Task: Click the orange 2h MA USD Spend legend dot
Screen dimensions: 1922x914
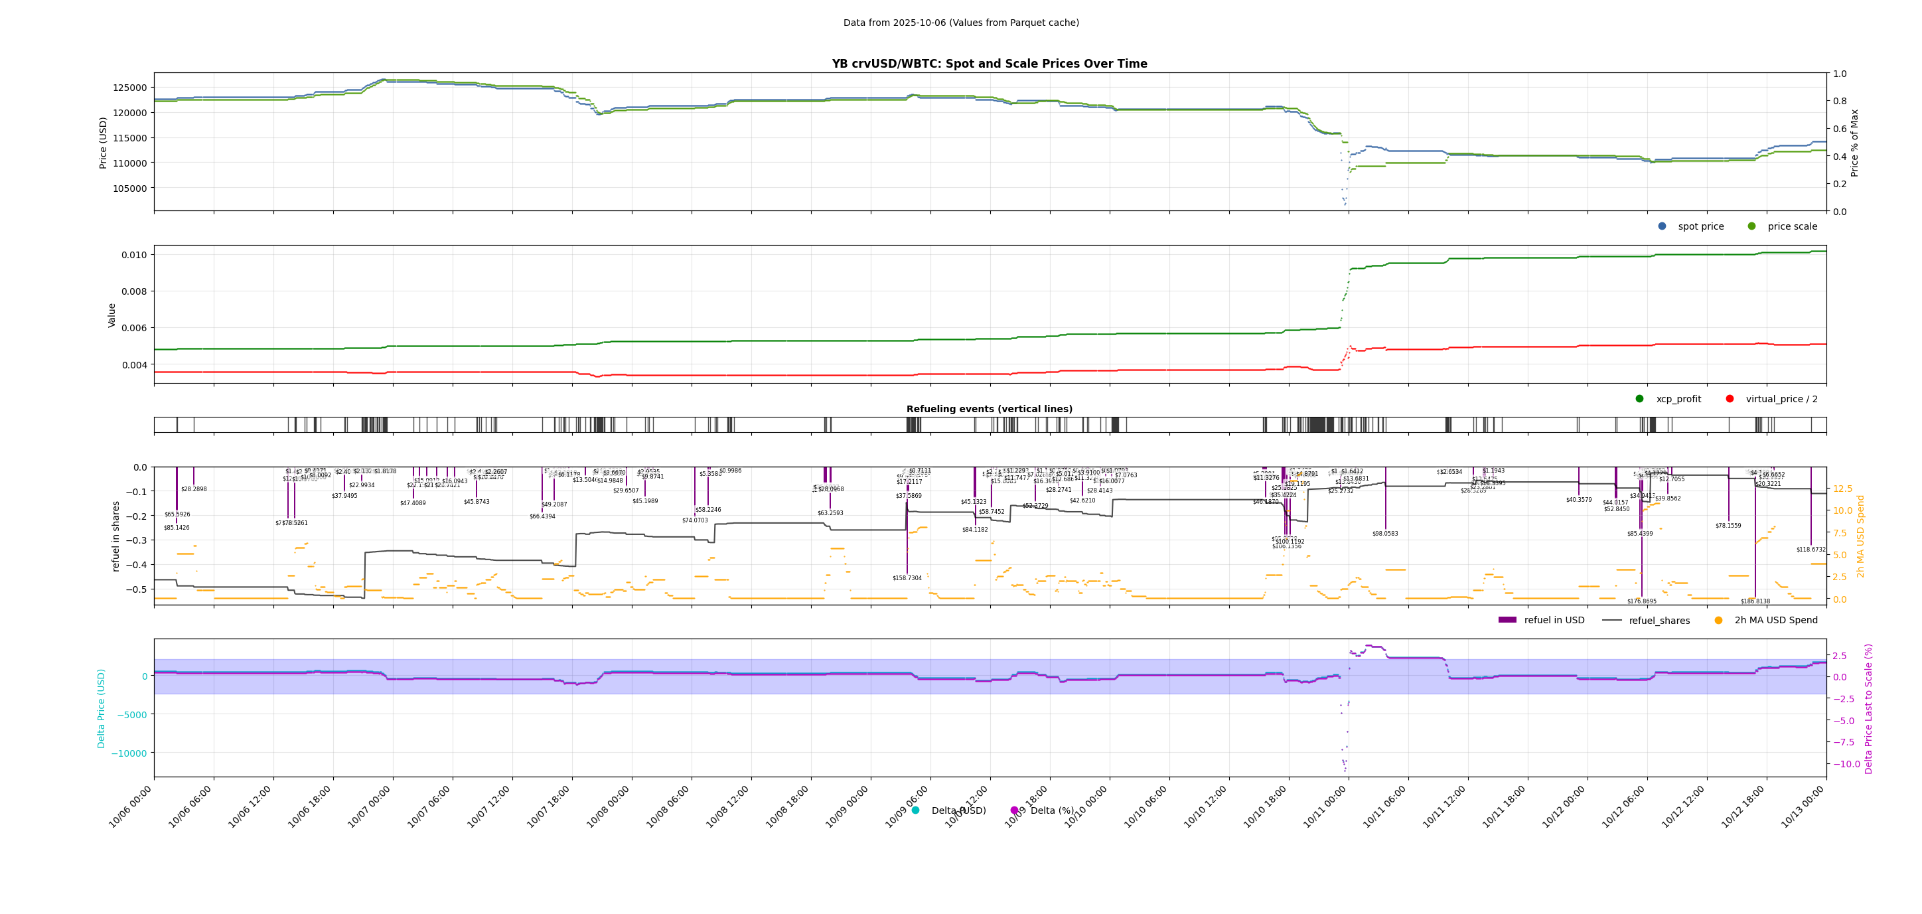Action: pos(1718,620)
